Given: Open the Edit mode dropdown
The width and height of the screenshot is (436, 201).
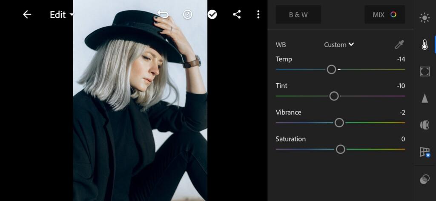Looking at the screenshot, I should click(62, 15).
